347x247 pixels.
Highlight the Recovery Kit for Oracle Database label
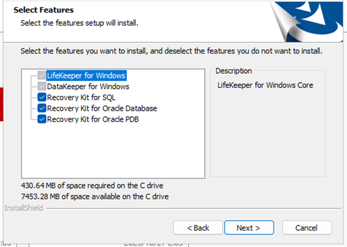(102, 108)
